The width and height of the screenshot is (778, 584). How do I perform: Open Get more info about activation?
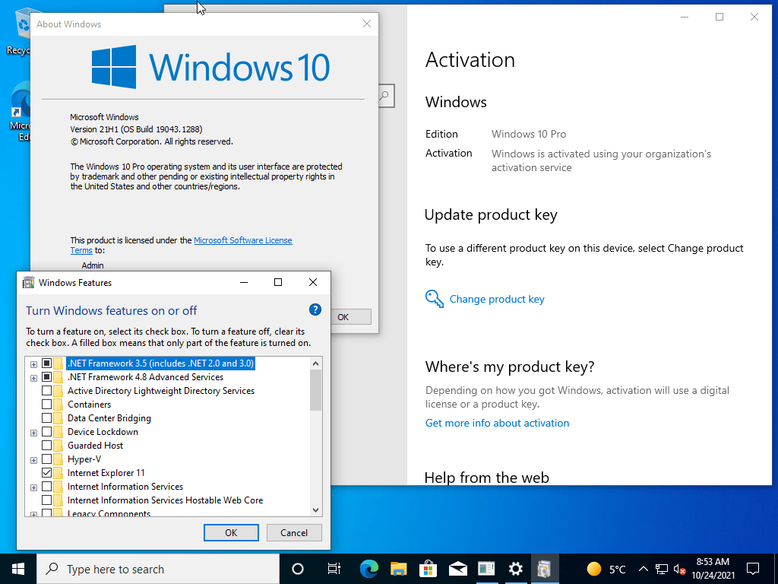coord(497,423)
